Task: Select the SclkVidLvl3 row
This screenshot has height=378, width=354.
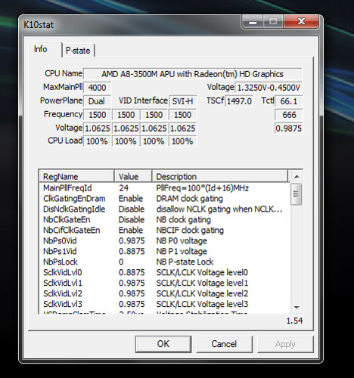Action: [164, 304]
